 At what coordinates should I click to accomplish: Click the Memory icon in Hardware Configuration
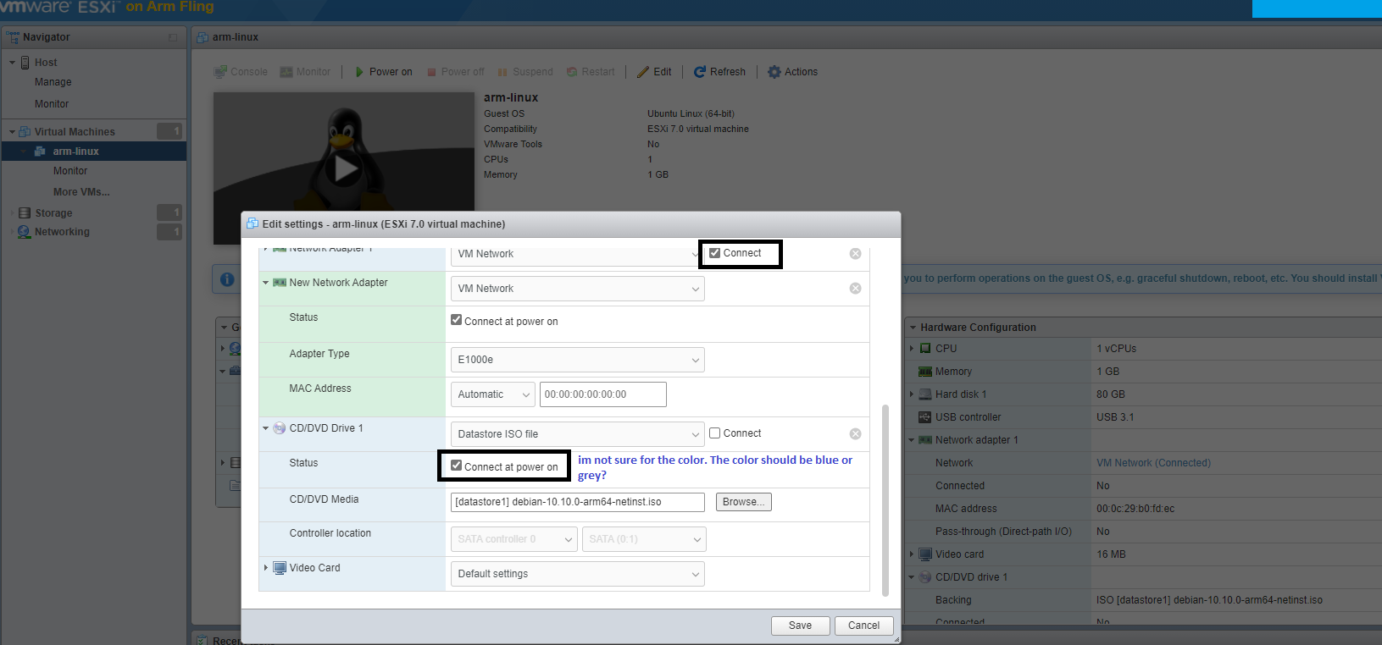point(925,372)
